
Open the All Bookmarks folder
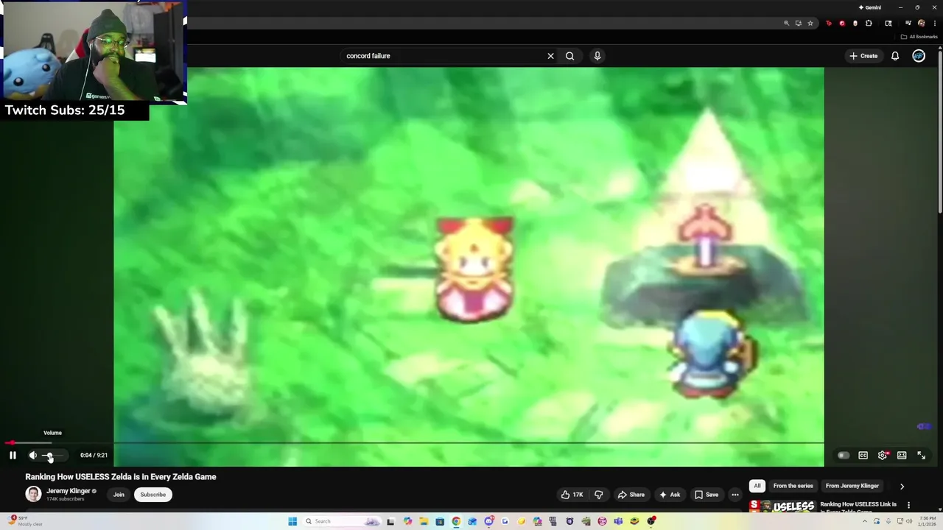[919, 37]
